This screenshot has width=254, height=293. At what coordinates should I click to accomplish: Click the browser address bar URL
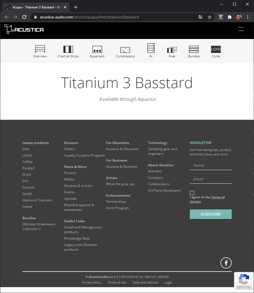click(x=89, y=17)
